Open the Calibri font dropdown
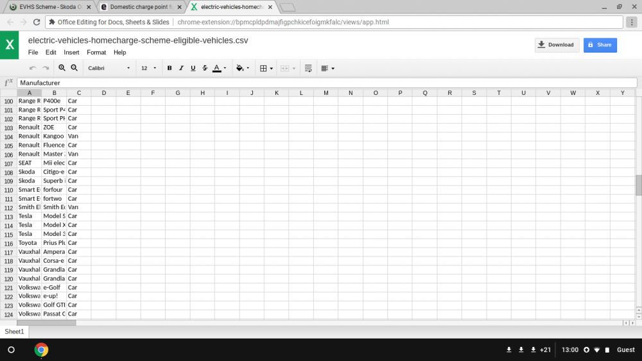This screenshot has height=361, width=642. tap(109, 68)
